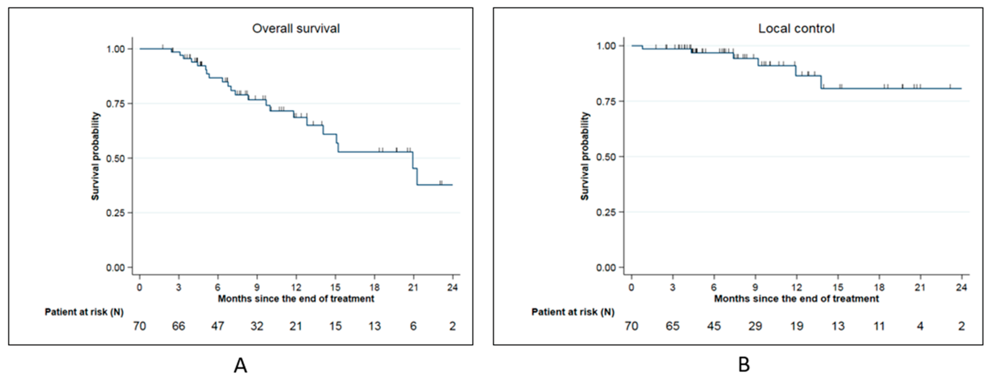Select at-risk count 66 in Overall survival
Screen dimensions: 991x380
coord(178,326)
